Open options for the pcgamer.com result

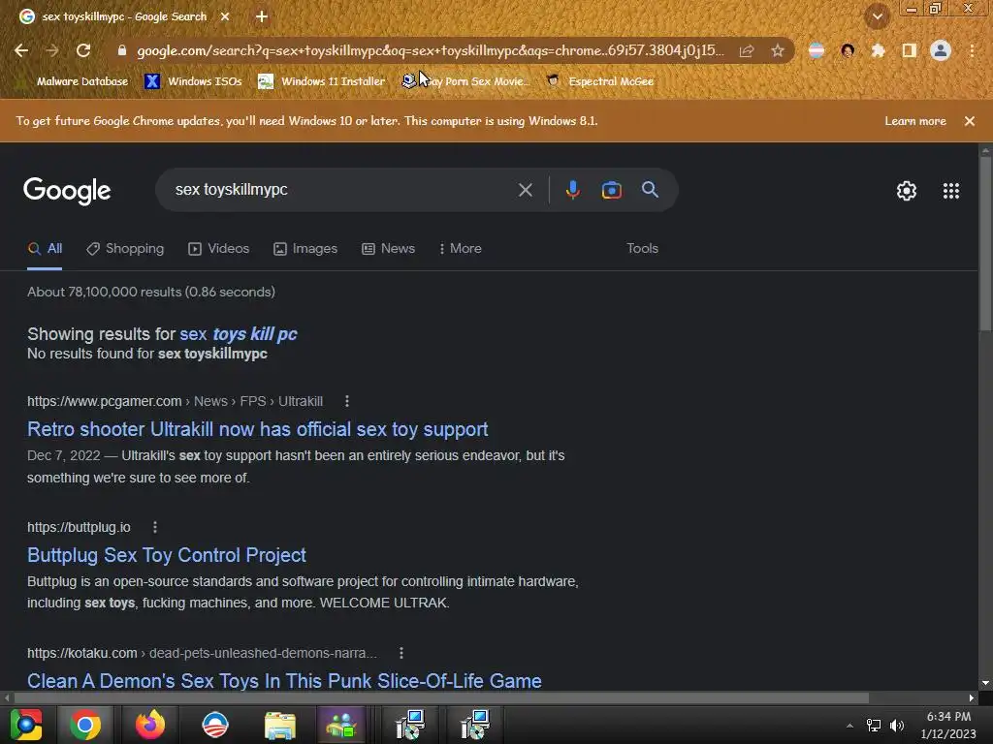coord(346,401)
